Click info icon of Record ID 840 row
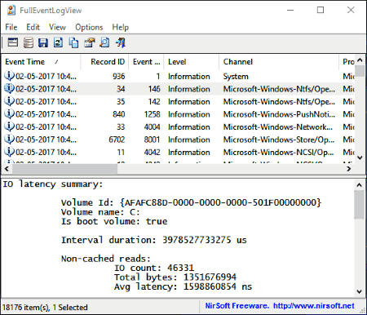This screenshot has width=367, height=315. click(9, 114)
